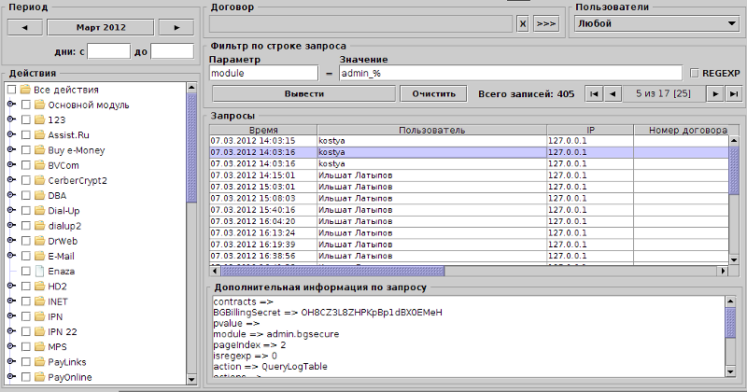Image resolution: width=747 pixels, height=392 pixels.
Task: Open the Пользователи dropdown
Action: [655, 24]
